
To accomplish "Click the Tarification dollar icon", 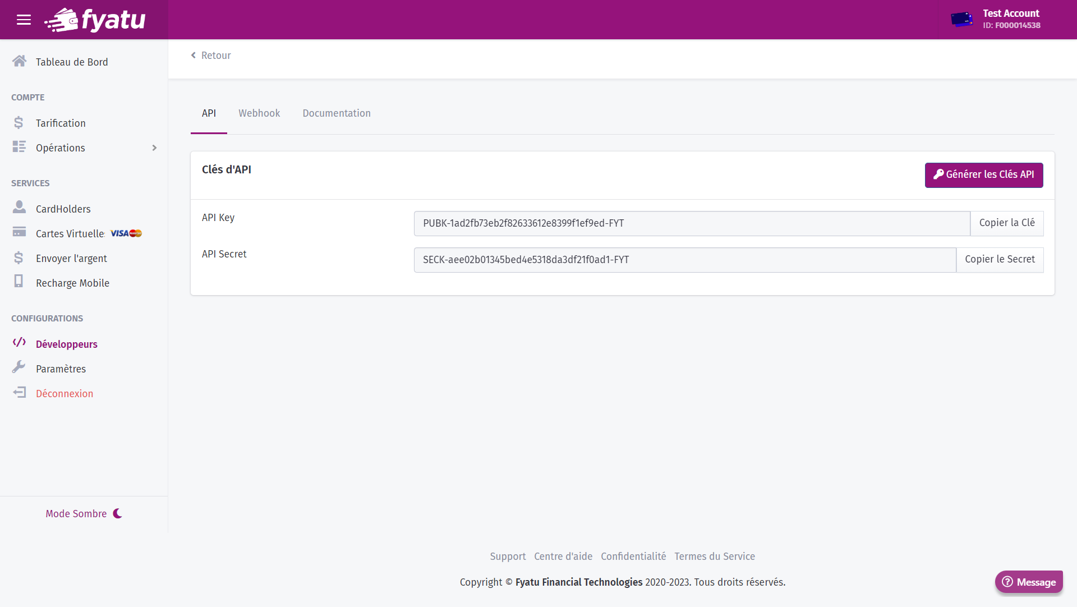I will click(19, 122).
